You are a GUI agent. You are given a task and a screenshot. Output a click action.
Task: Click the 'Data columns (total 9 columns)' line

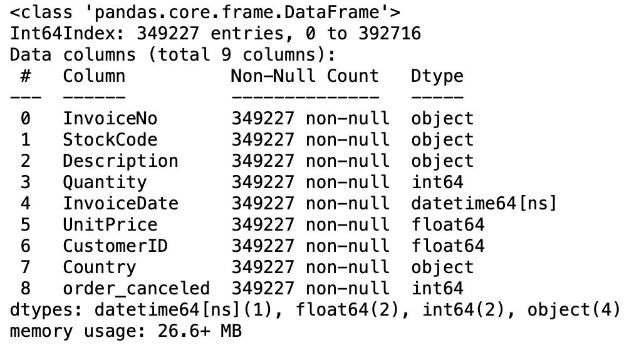[x=173, y=54]
